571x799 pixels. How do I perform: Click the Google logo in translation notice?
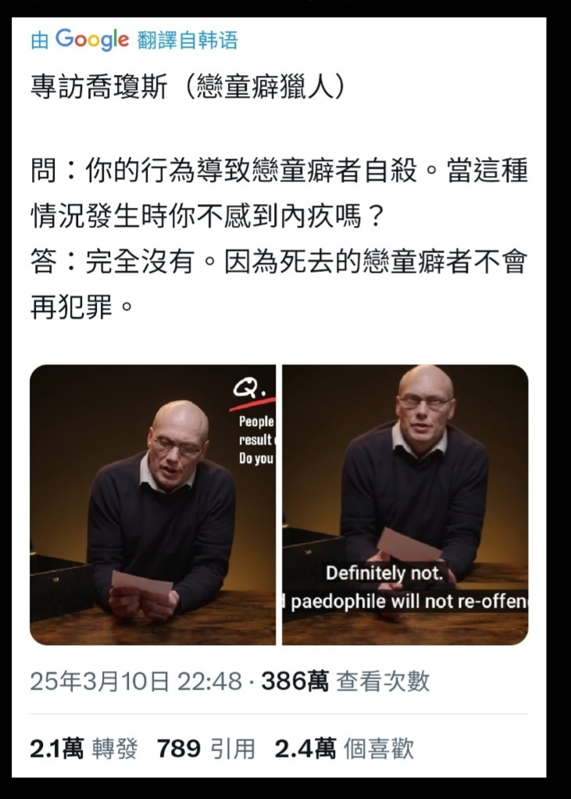pyautogui.click(x=92, y=40)
